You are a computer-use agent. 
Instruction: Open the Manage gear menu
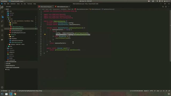pos(2,87)
